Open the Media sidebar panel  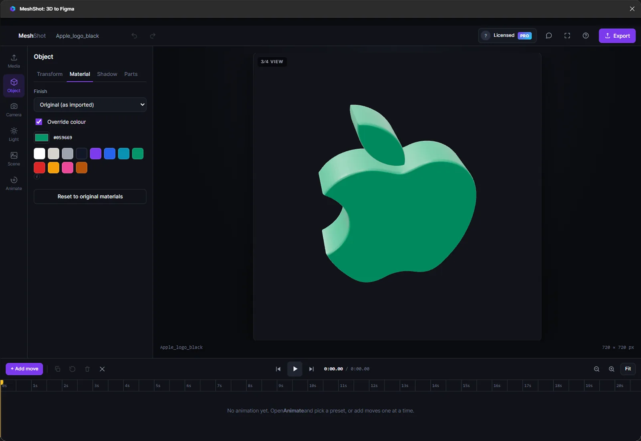pos(14,61)
